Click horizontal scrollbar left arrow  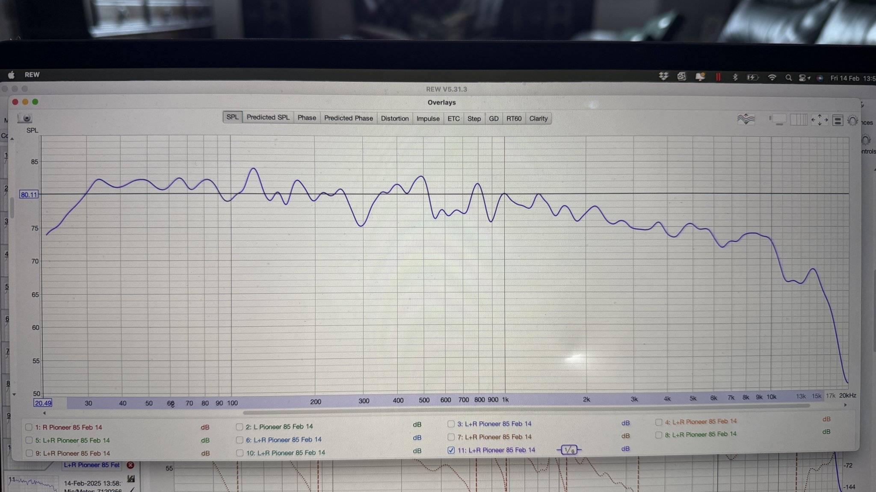(44, 413)
